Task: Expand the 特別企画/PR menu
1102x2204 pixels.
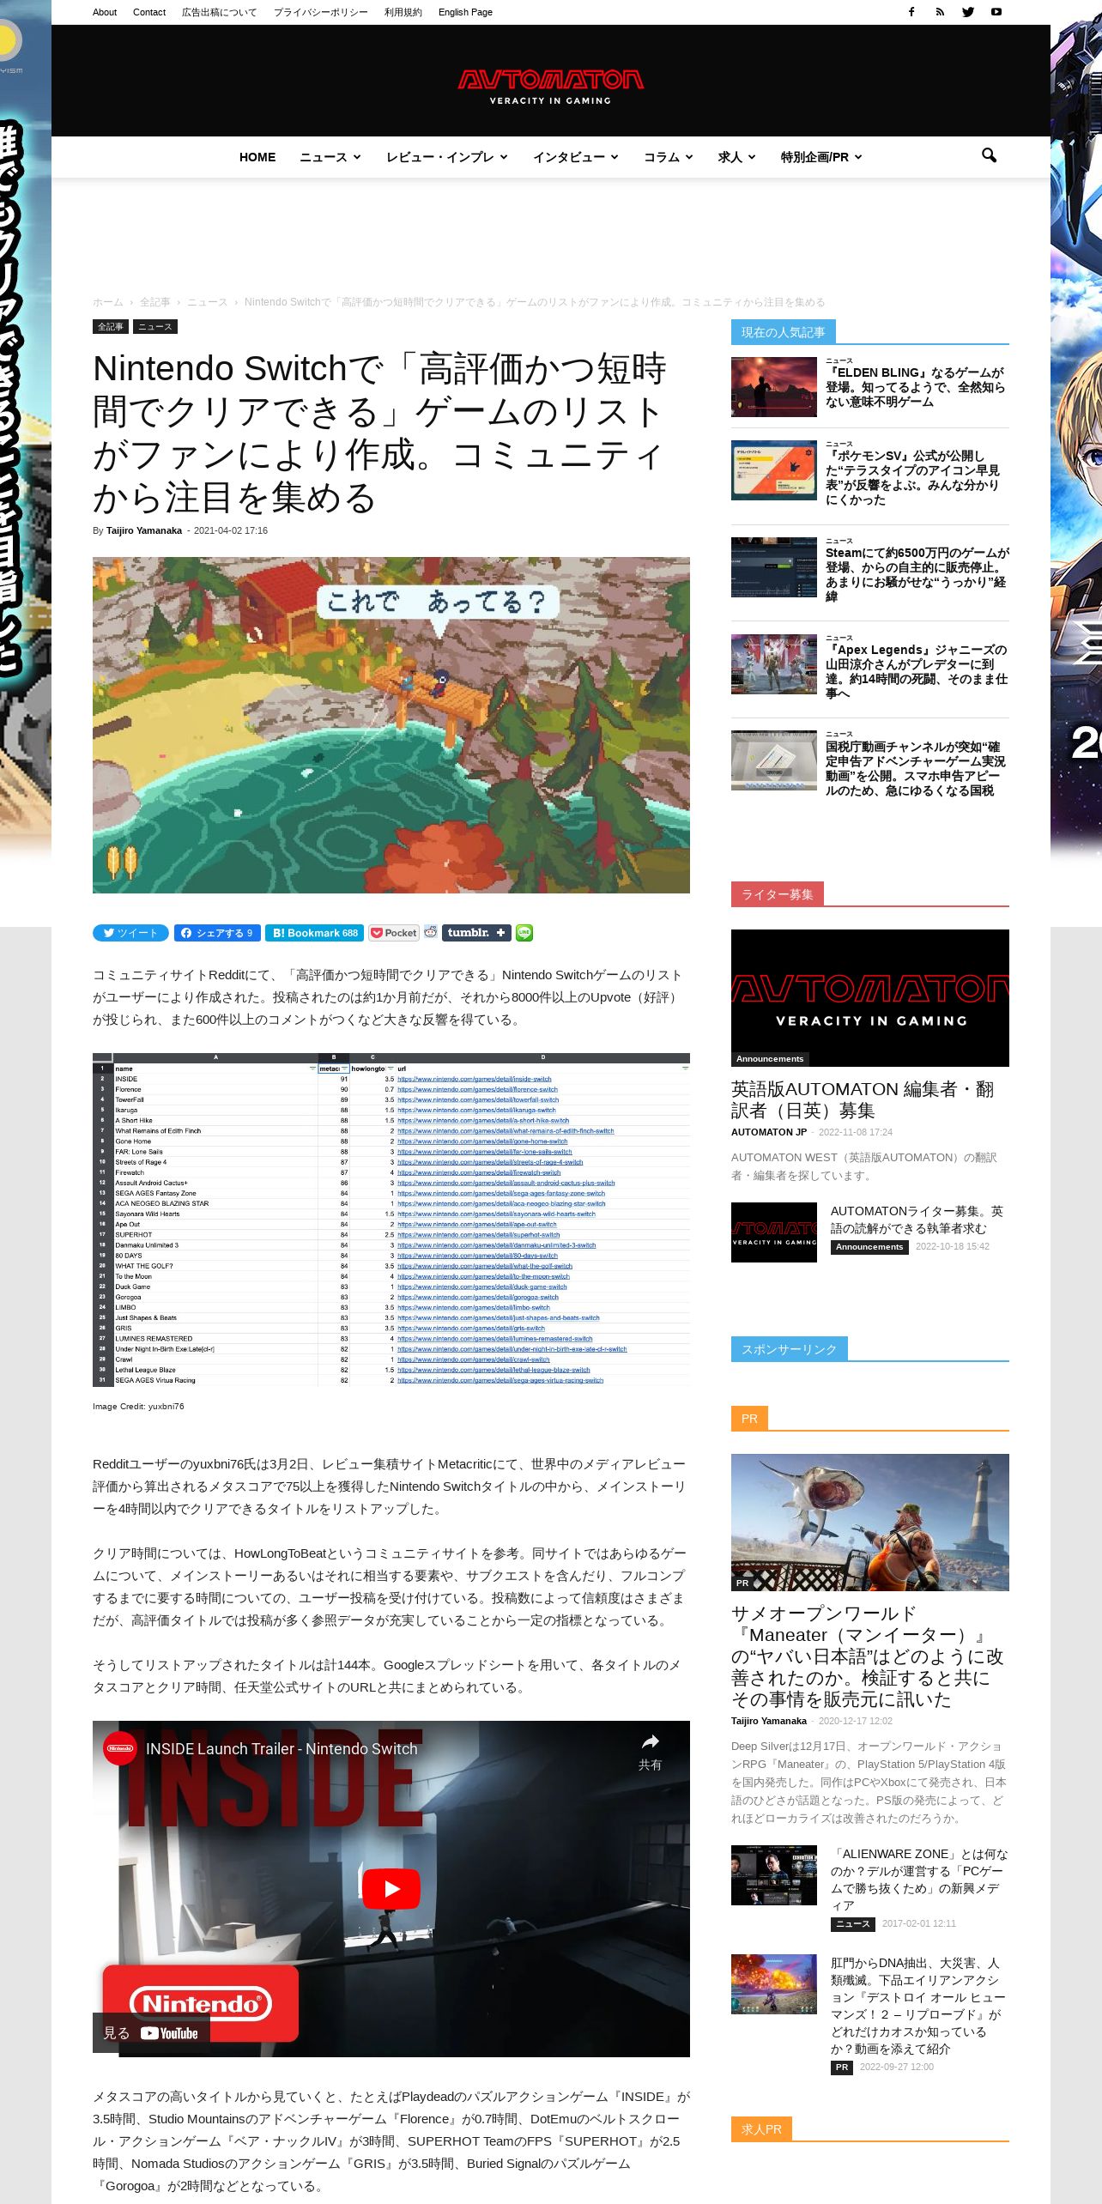Action: 821,157
